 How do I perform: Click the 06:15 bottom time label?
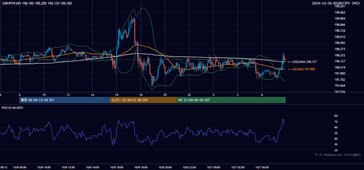(4, 167)
